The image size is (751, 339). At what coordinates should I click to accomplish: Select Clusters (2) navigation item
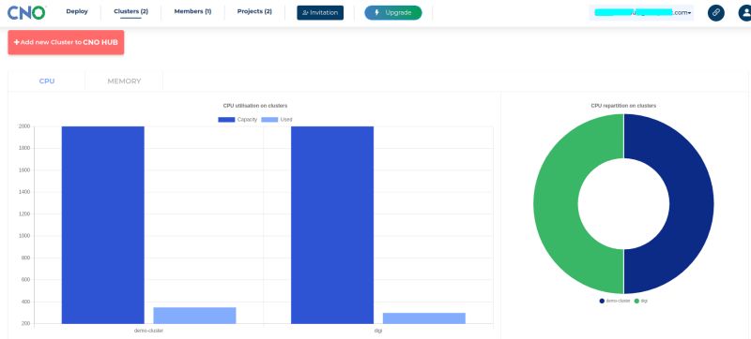click(x=130, y=11)
